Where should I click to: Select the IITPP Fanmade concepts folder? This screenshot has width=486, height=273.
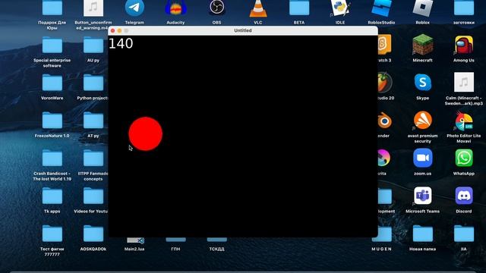(93, 158)
